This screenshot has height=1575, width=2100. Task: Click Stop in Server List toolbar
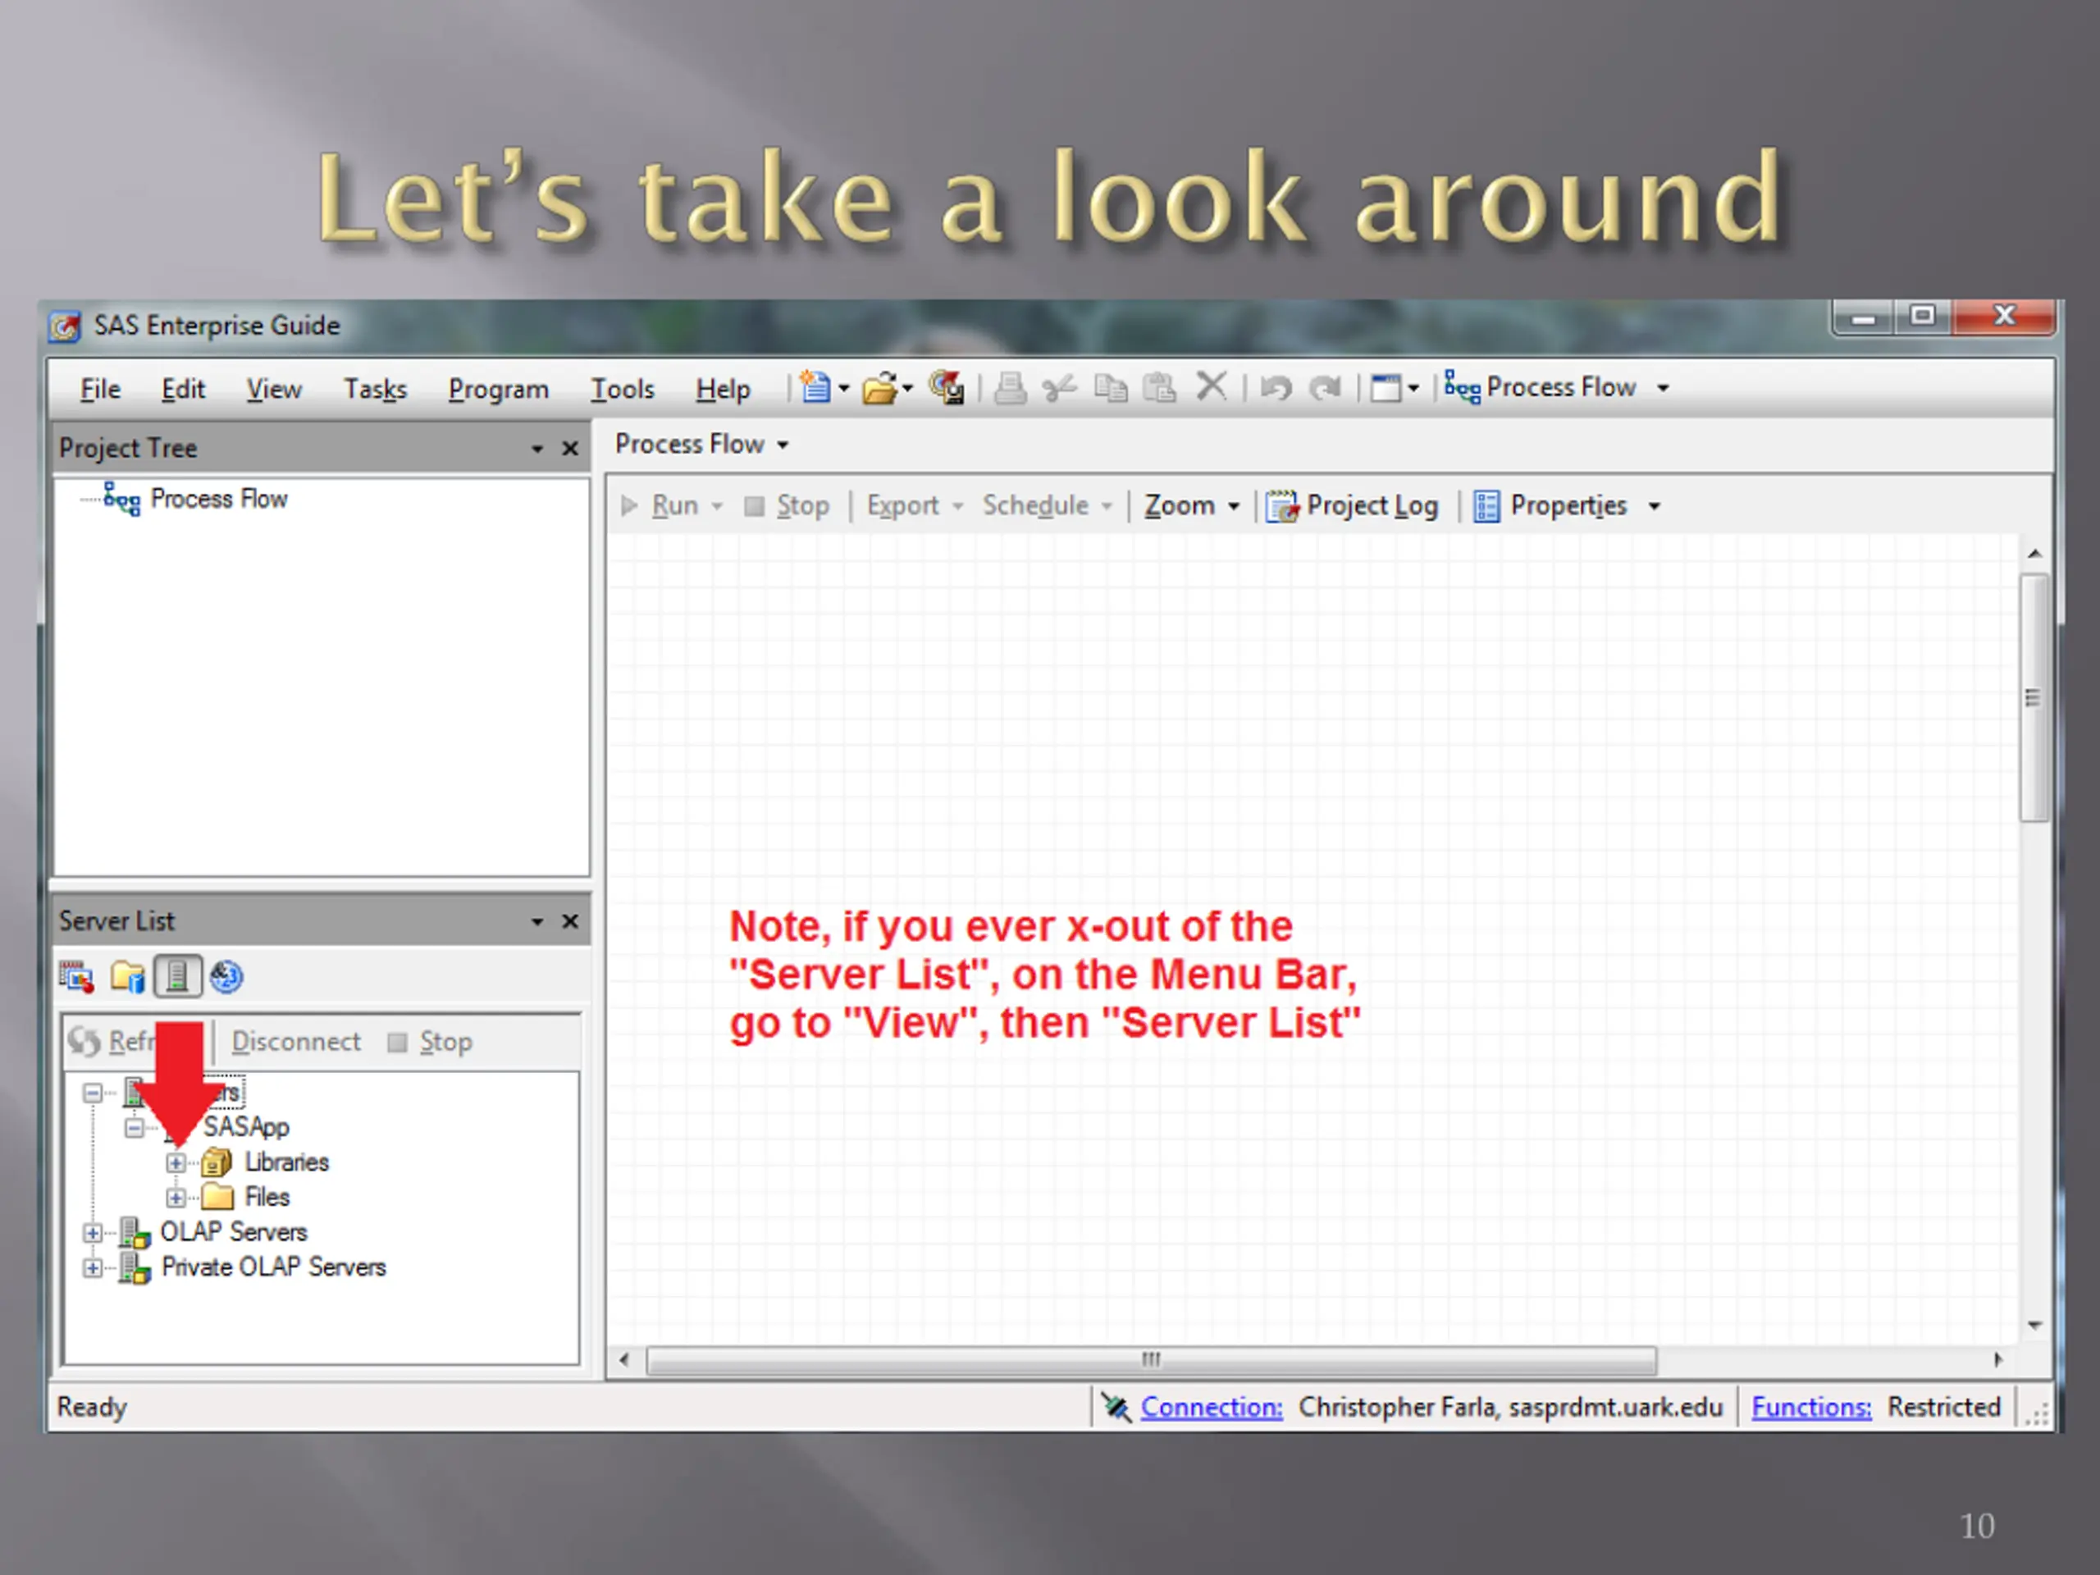[x=431, y=1042]
